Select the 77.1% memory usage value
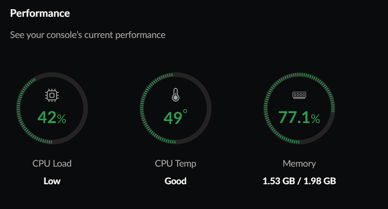The height and width of the screenshot is (209, 388). click(299, 117)
